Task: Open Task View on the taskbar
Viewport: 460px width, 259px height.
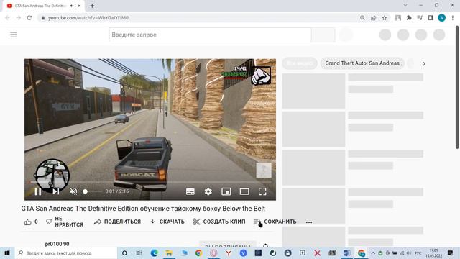Action: coord(139,253)
